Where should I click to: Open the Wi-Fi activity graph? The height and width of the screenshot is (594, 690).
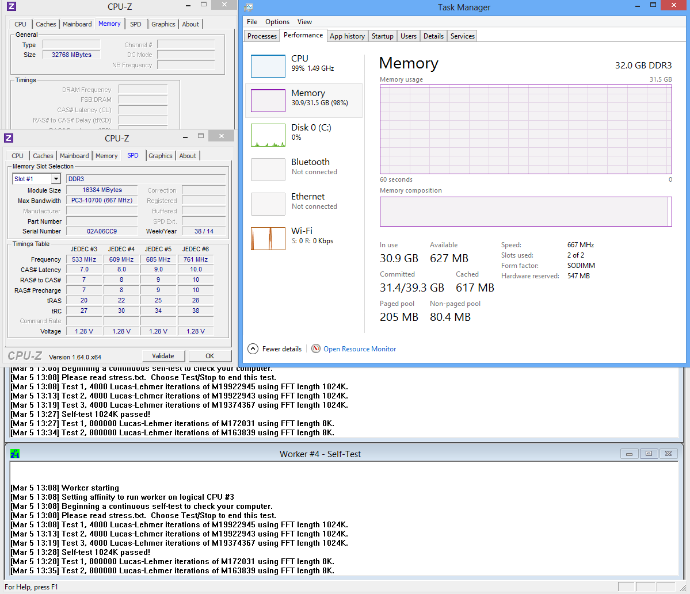tap(268, 239)
